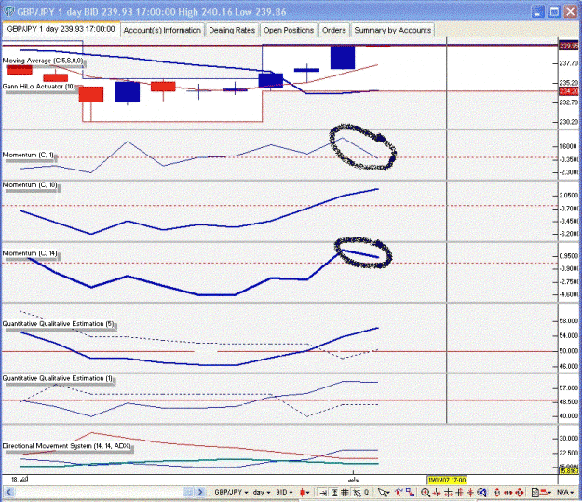Open the Open Positions tab

coord(289,30)
